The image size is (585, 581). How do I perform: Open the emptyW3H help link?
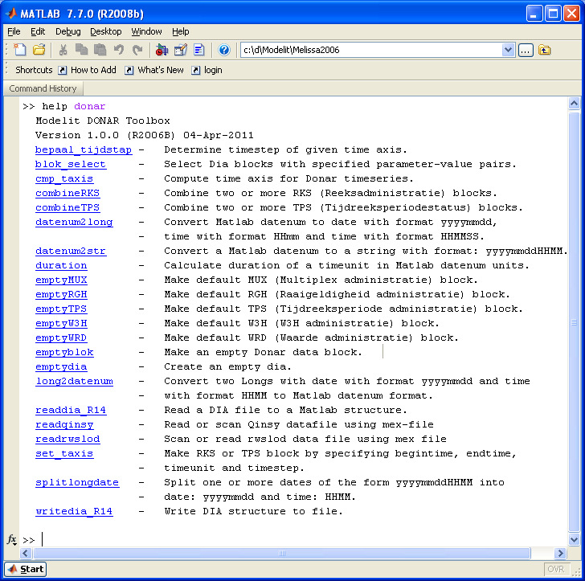[61, 323]
